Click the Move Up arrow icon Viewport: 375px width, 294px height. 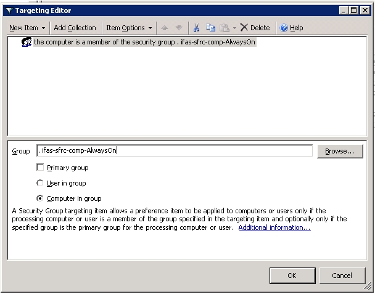(x=164, y=28)
